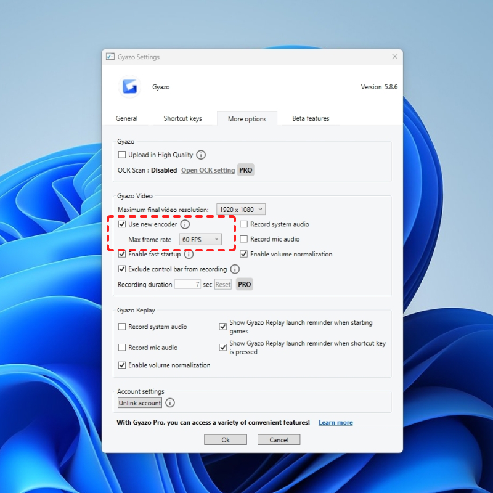Viewport: 493px width, 493px height.
Task: Open info icon beside Unlink account
Action: [170, 403]
